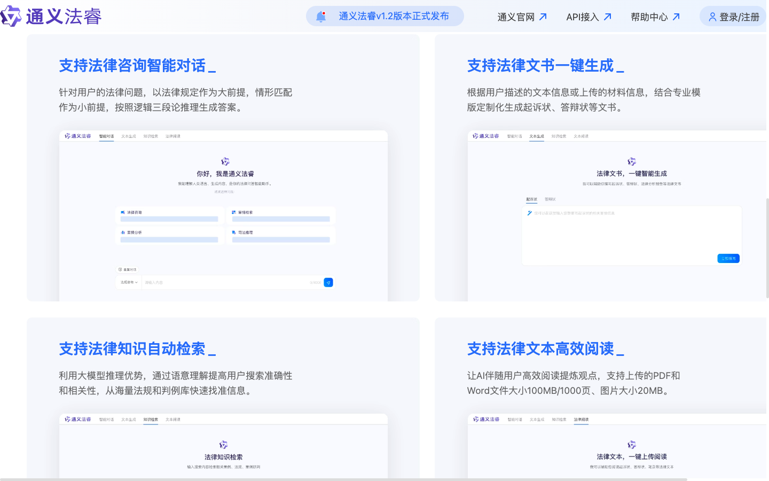
Task: Click the small 通义法睿 logo in the 知识检索 preview header
Action: pos(78,420)
